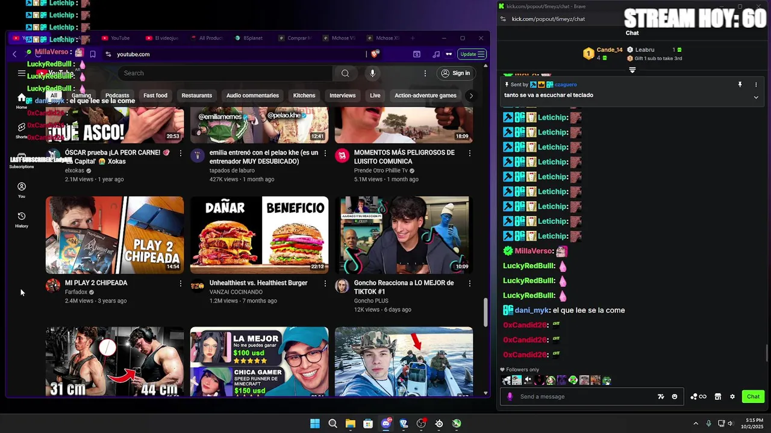Open History in YouTube sidebar
The height and width of the screenshot is (433, 771).
click(22, 220)
